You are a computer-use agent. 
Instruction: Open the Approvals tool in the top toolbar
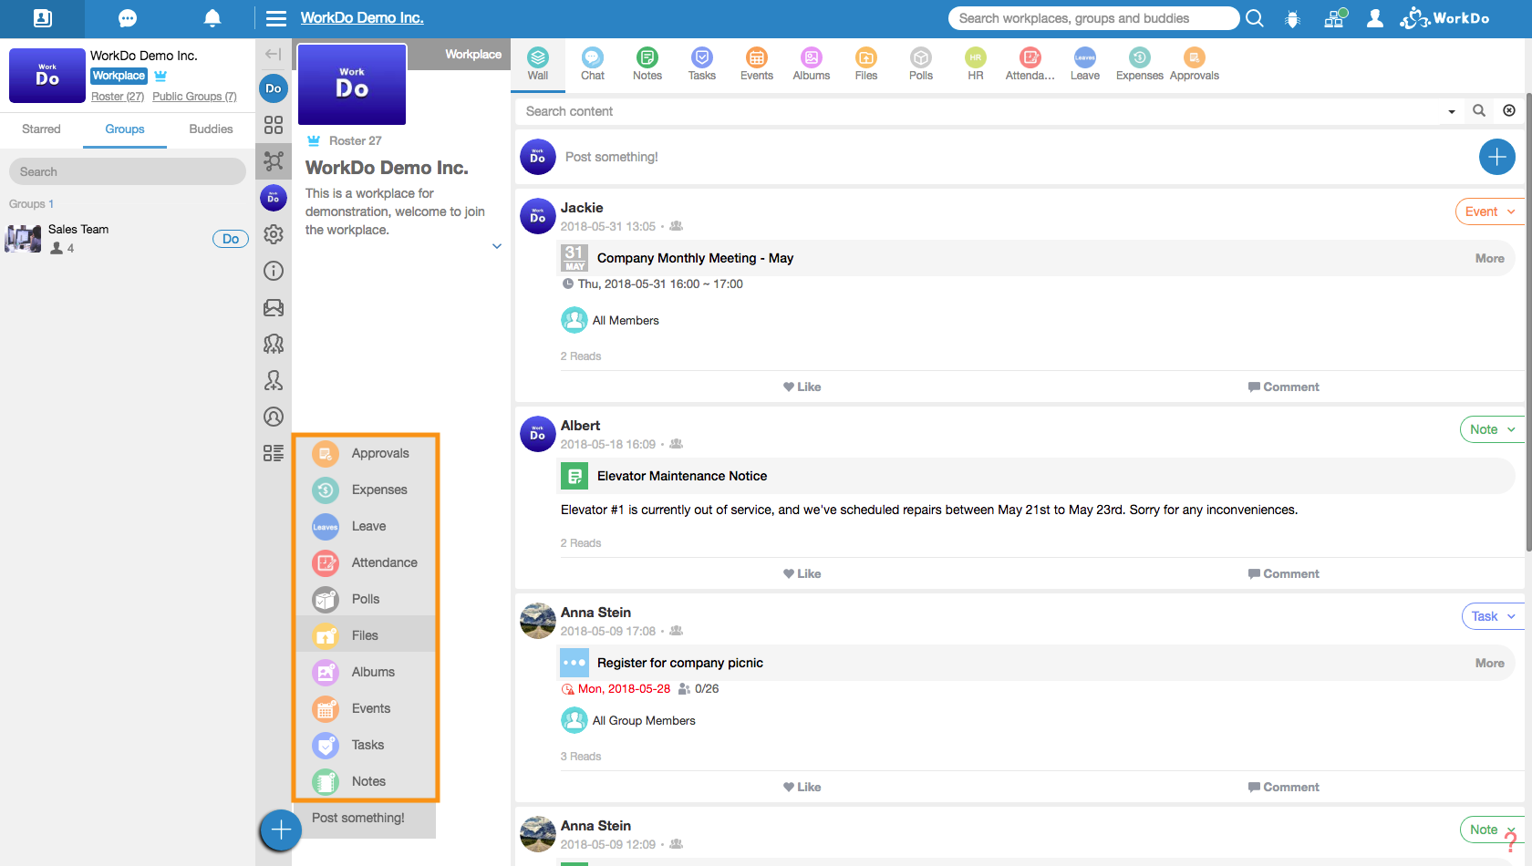[x=1195, y=65]
